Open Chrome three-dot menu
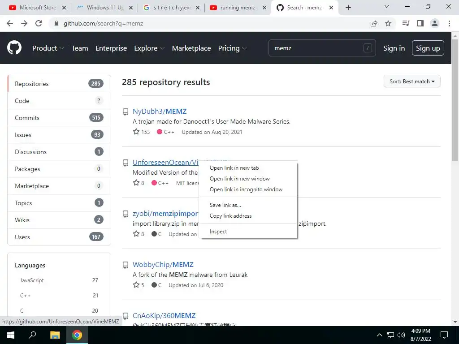Image resolution: width=459 pixels, height=344 pixels. pyautogui.click(x=449, y=23)
